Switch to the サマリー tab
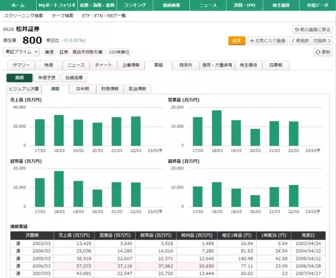 [x=21, y=65]
